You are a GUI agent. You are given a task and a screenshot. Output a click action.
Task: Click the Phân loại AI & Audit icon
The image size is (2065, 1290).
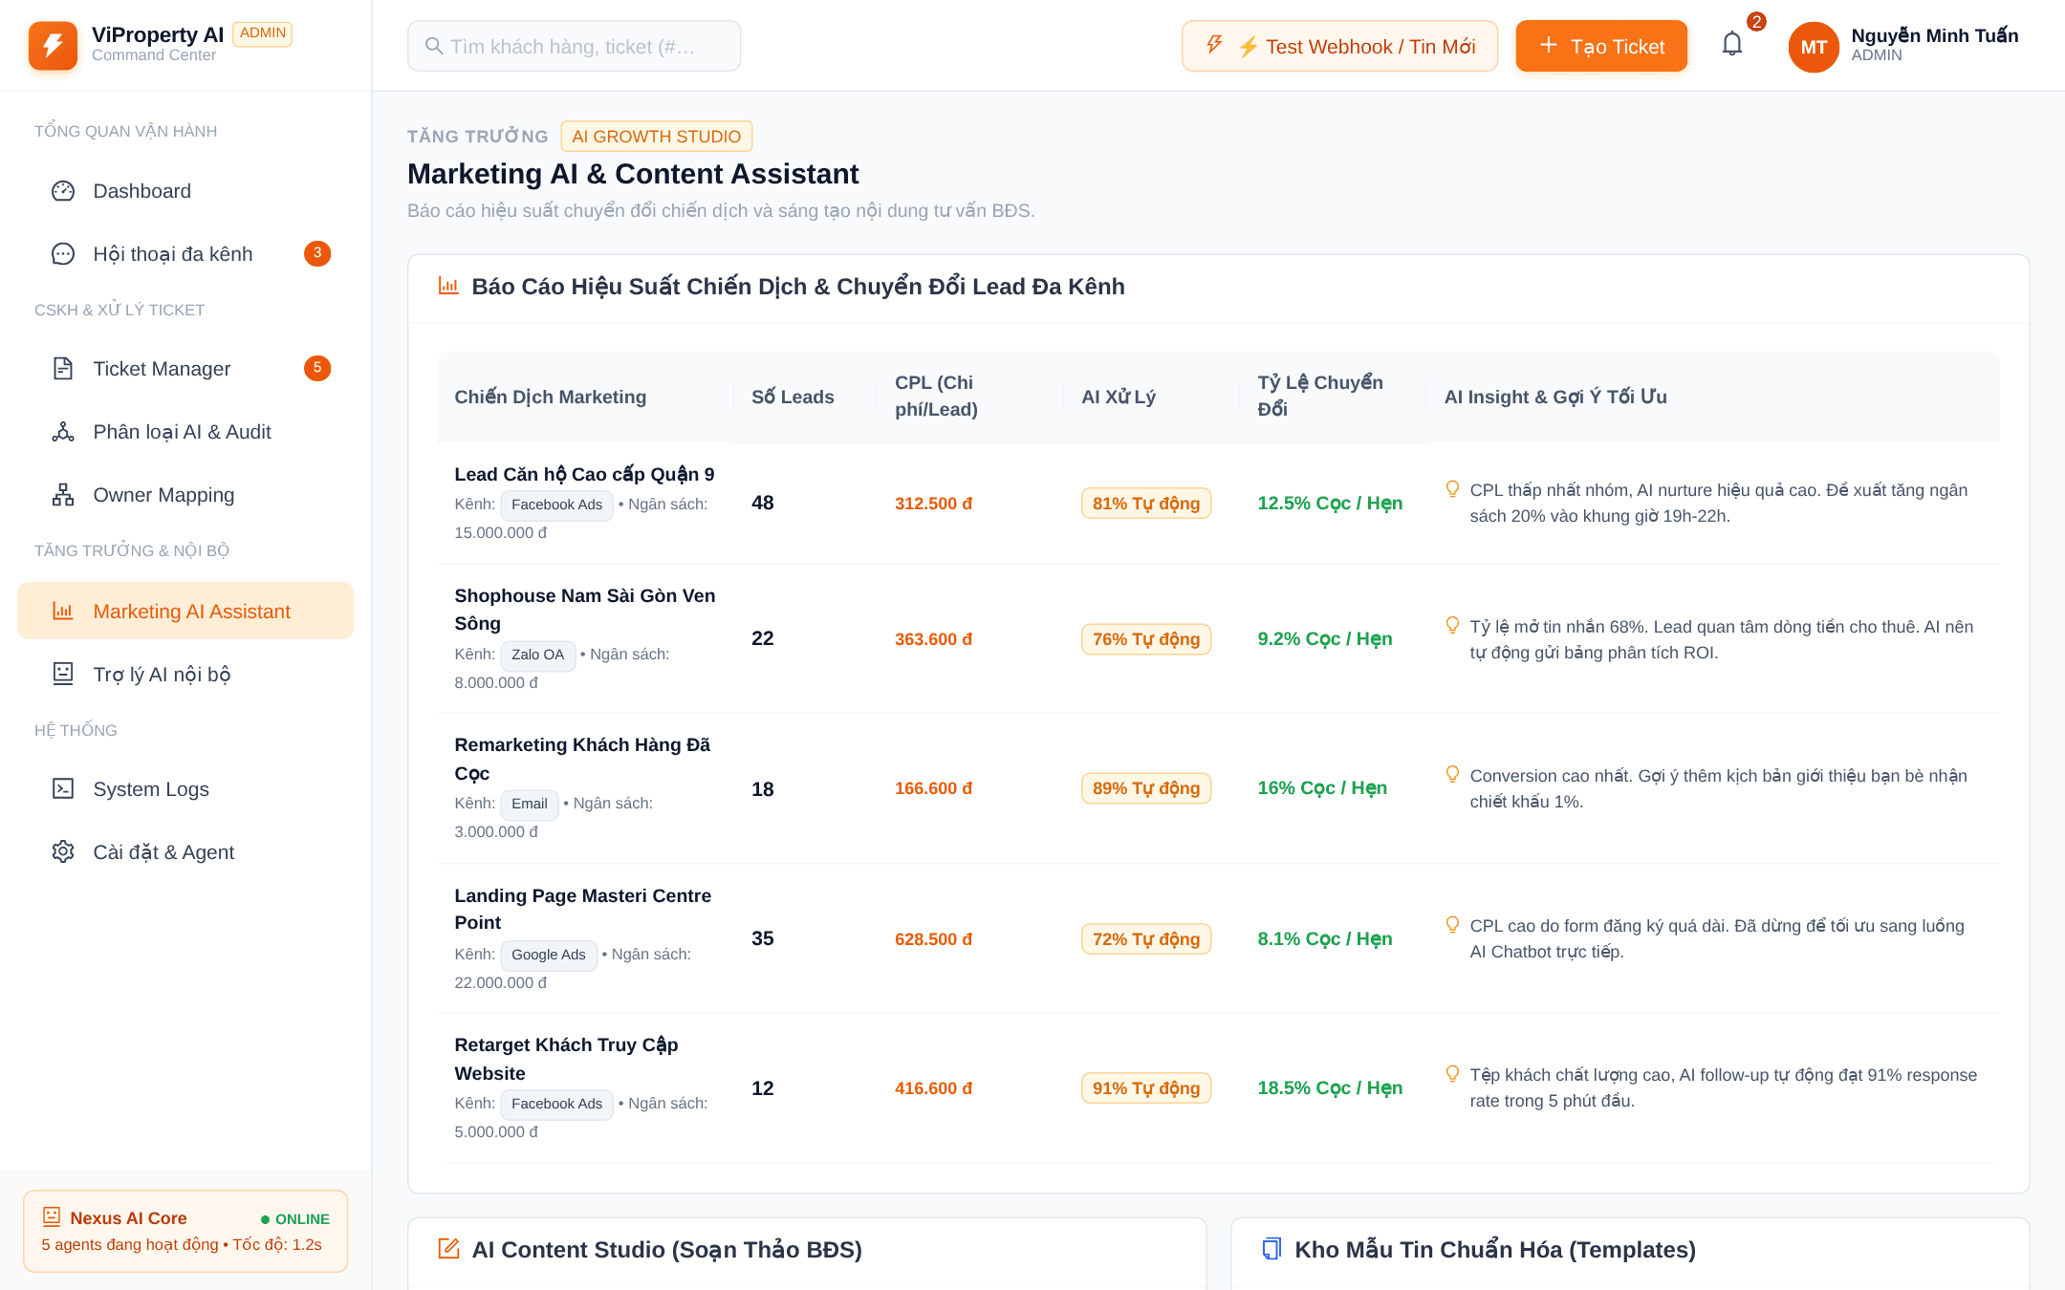pyautogui.click(x=63, y=432)
